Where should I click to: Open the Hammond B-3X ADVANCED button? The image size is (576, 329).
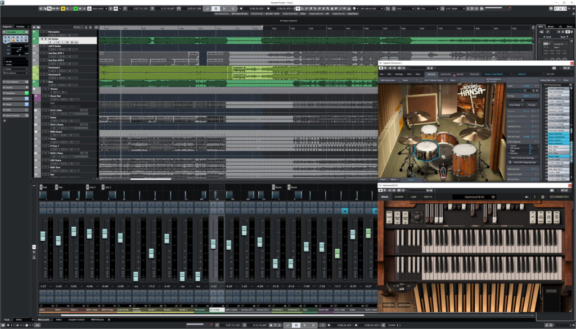coord(404,305)
